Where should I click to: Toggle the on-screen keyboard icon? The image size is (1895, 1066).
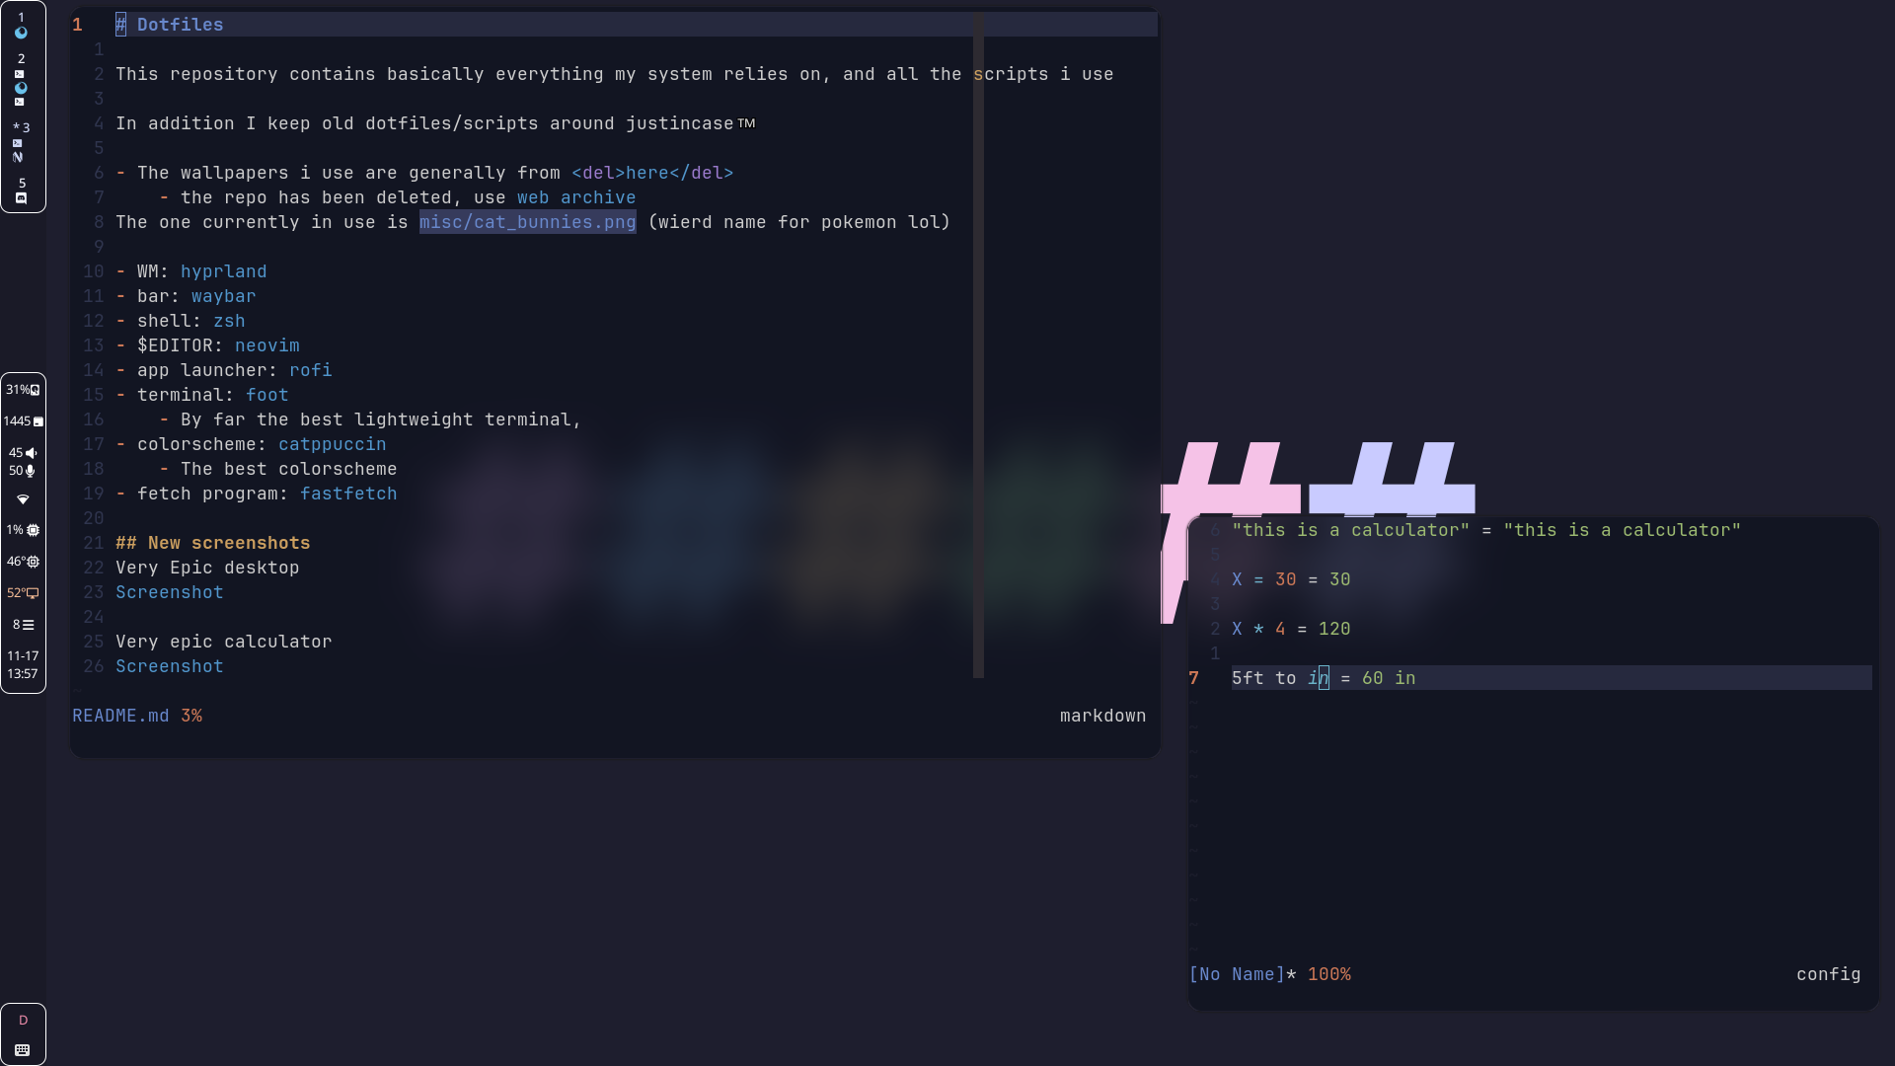click(23, 1050)
